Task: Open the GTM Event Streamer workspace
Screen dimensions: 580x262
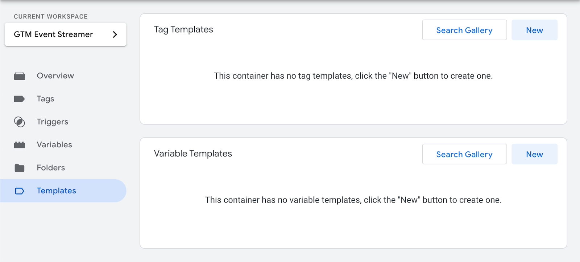Action: [x=66, y=34]
